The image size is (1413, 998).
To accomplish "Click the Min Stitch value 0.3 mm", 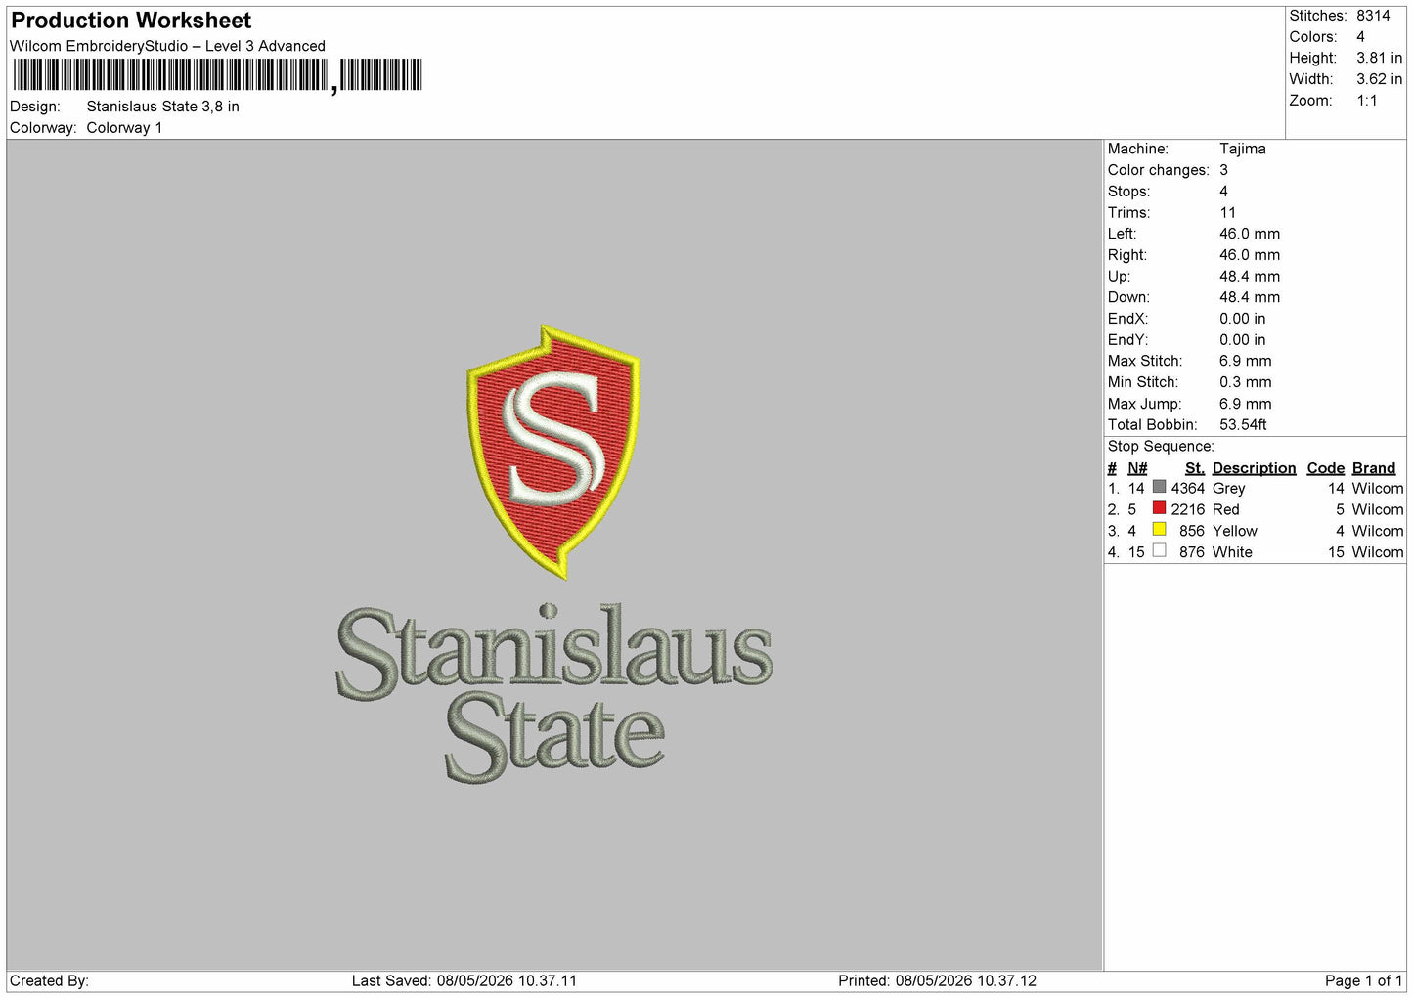I will tap(1245, 382).
